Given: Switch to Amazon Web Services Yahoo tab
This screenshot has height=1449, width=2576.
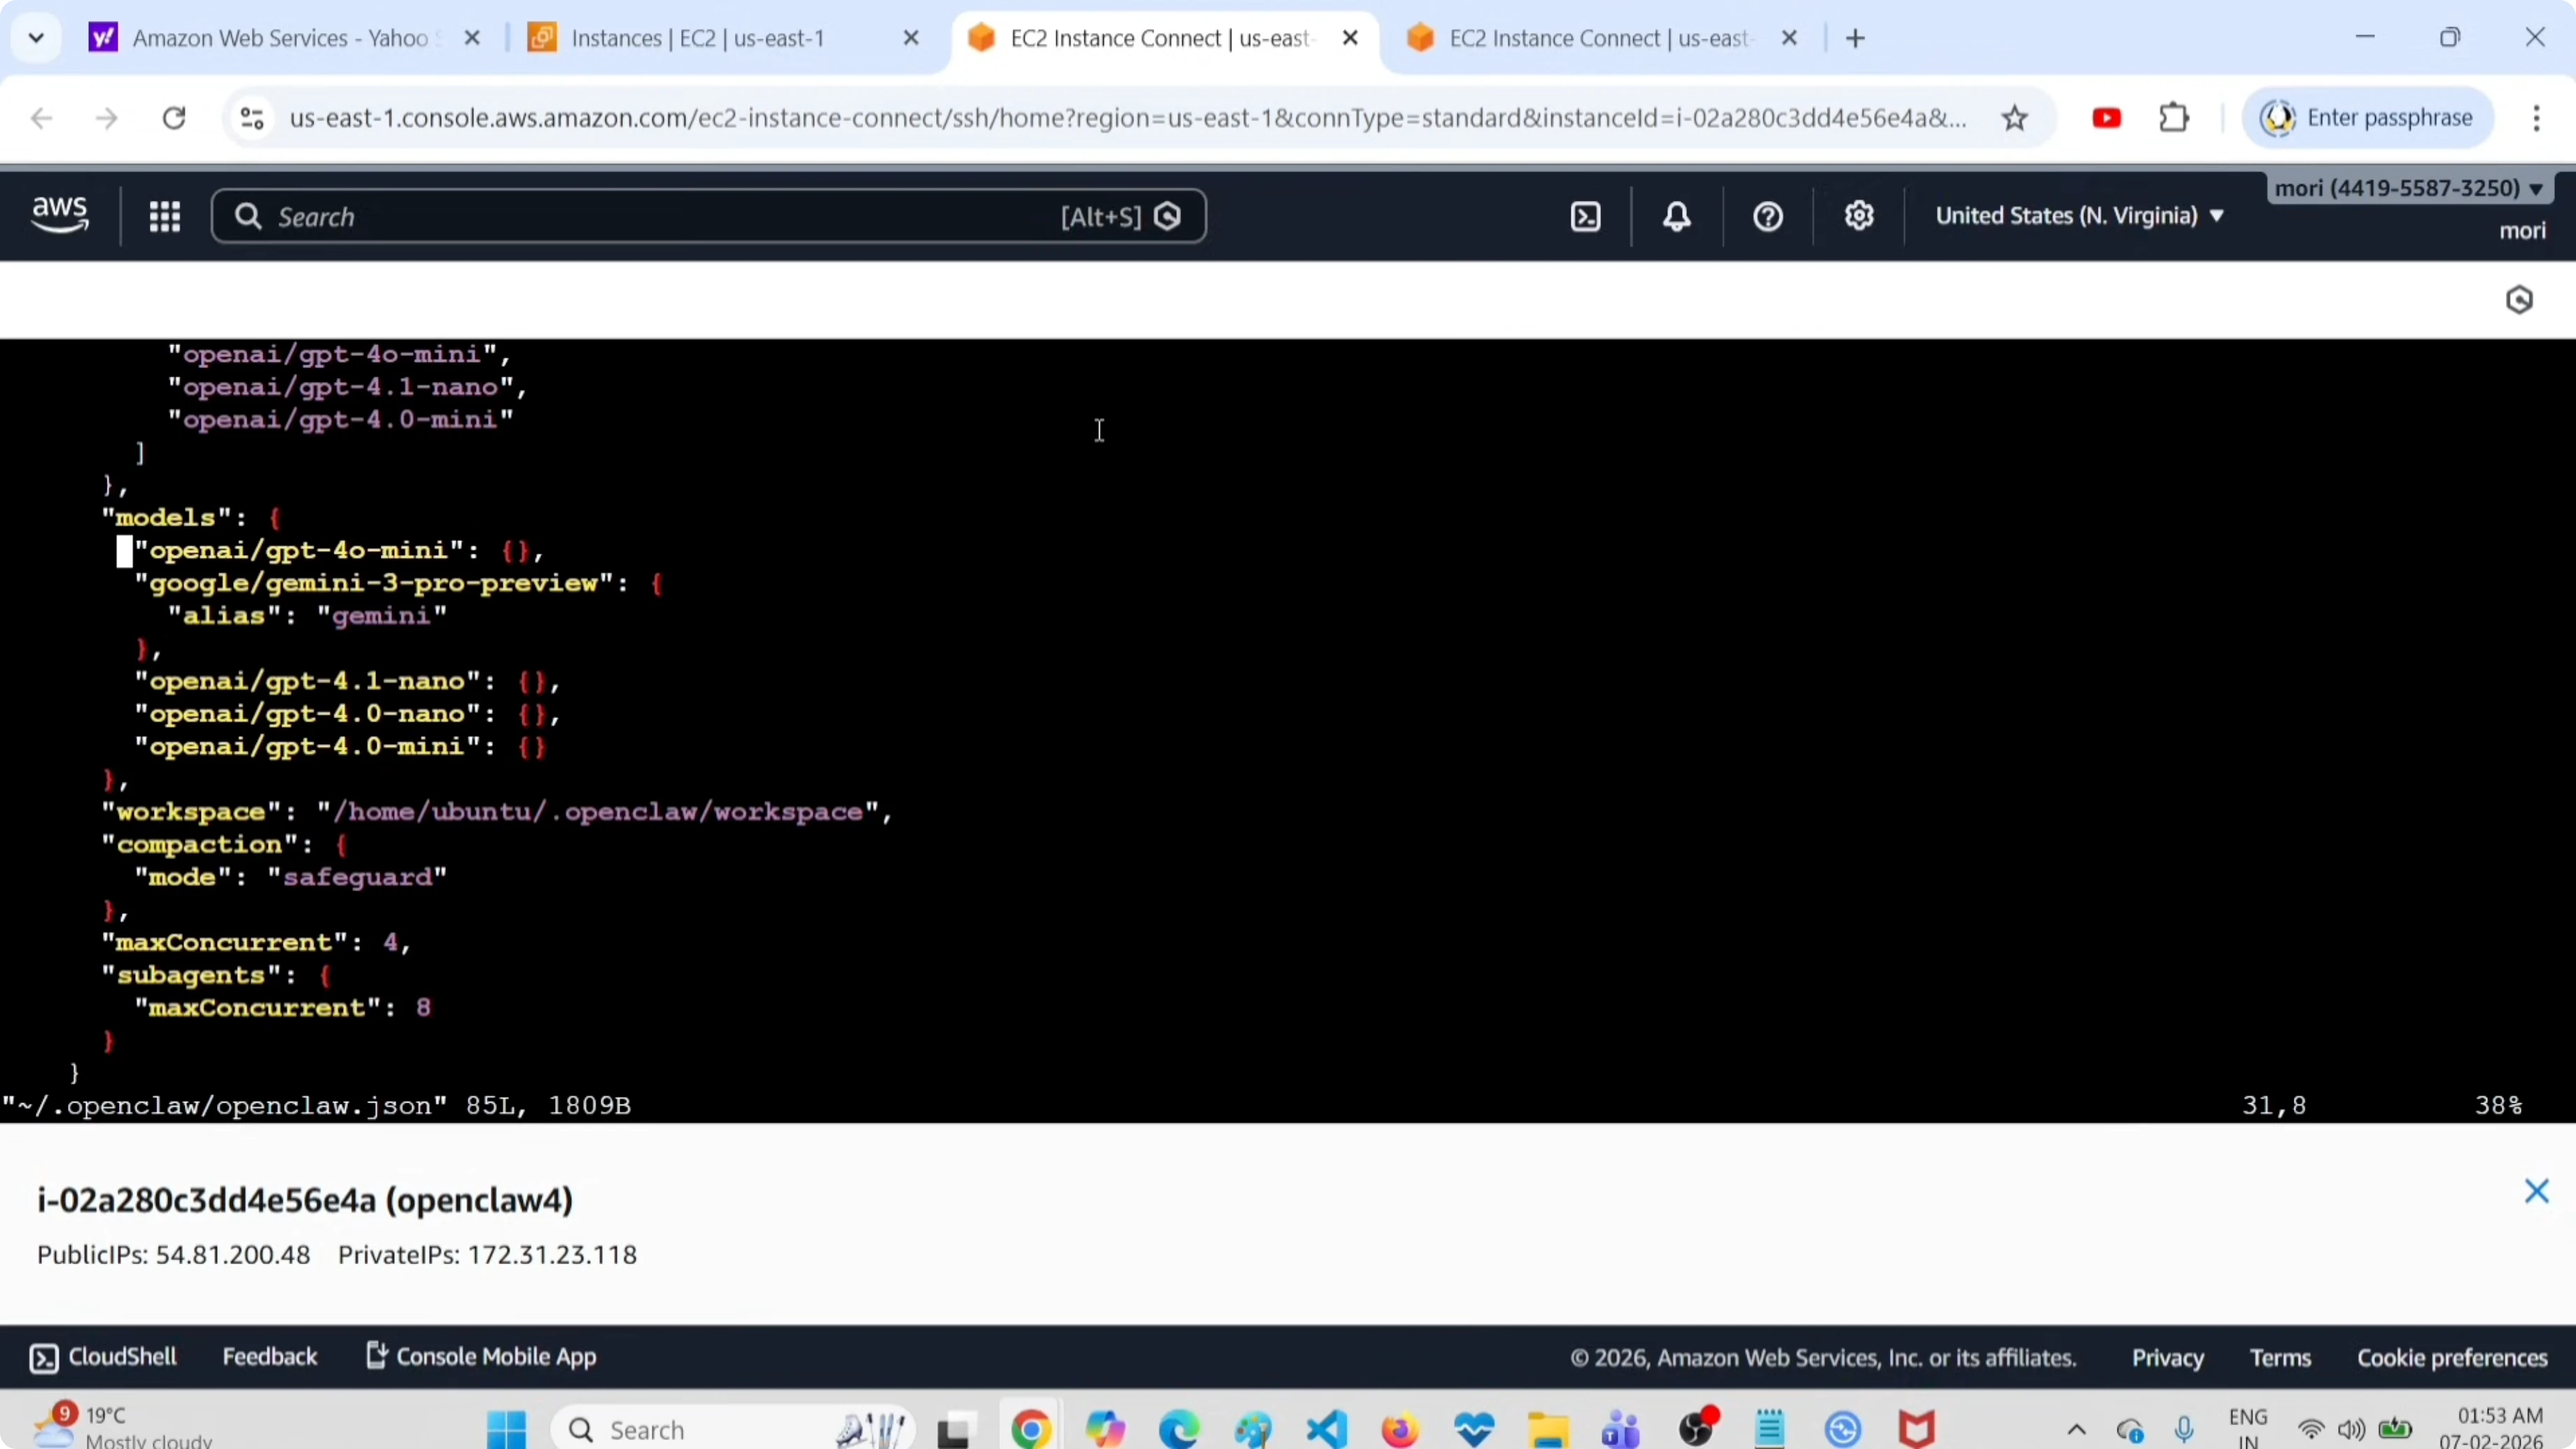Looking at the screenshot, I should click(280, 38).
